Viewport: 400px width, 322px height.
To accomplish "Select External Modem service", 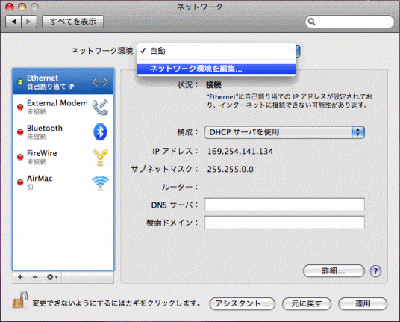I will (63, 107).
